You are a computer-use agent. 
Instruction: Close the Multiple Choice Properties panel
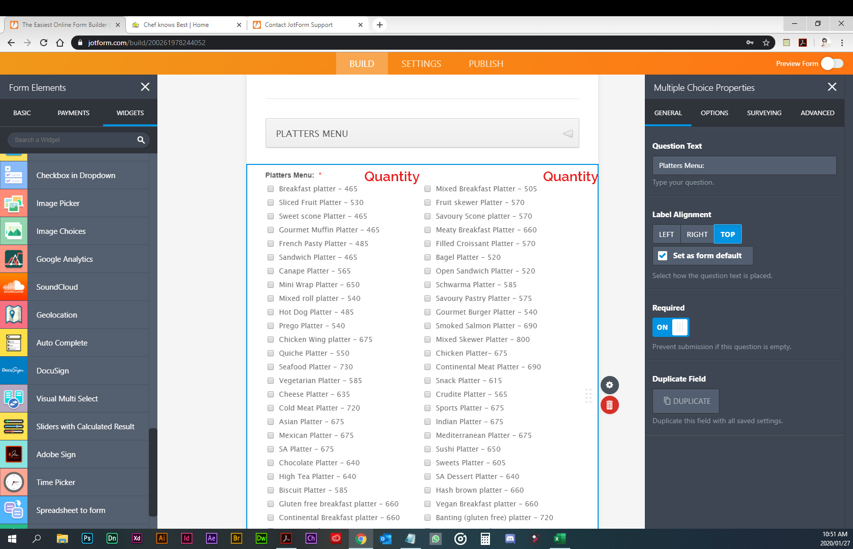tap(832, 87)
